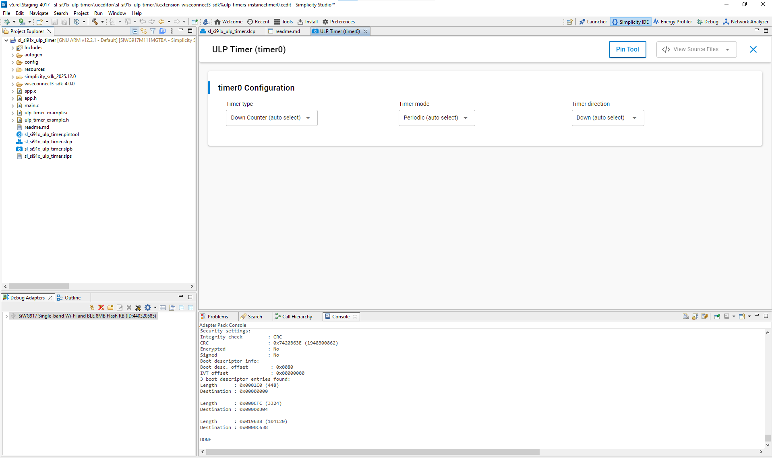Select the Debug bug icon on the toolbar
Screen dimensions: 772x458
pyautogui.click(x=7, y=21)
